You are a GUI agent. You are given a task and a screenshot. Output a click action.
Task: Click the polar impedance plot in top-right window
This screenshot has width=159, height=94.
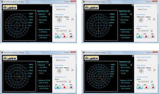click(101, 25)
